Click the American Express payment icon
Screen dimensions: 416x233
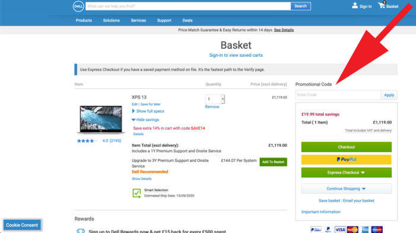coord(365,229)
